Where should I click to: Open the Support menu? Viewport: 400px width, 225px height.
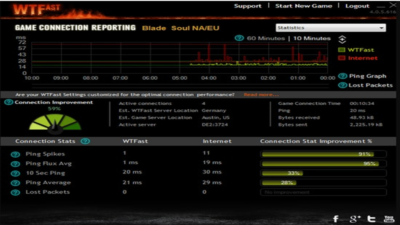point(248,6)
